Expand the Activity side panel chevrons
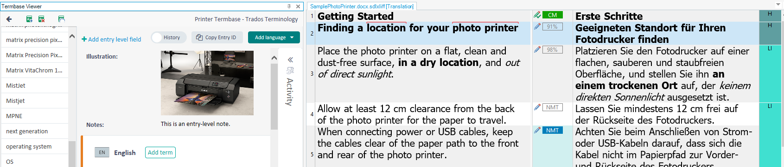 point(290,60)
